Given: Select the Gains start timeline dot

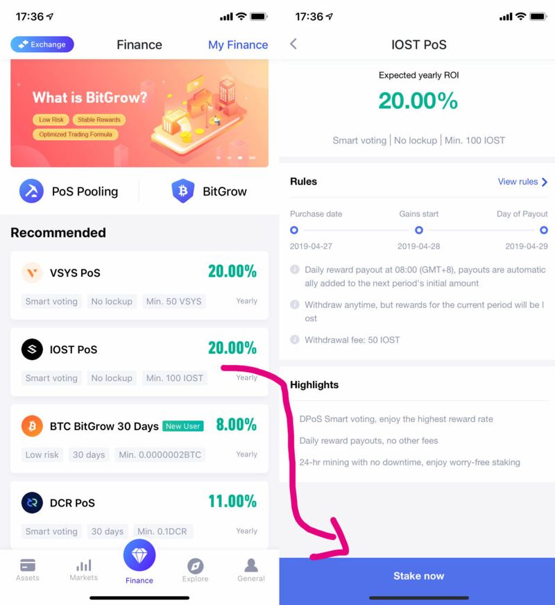Looking at the screenshot, I should 419,230.
